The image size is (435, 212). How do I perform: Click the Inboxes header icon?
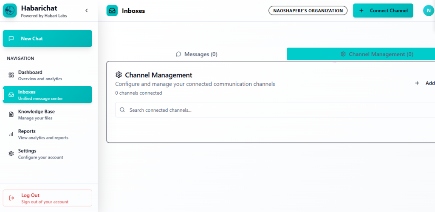pyautogui.click(x=112, y=11)
